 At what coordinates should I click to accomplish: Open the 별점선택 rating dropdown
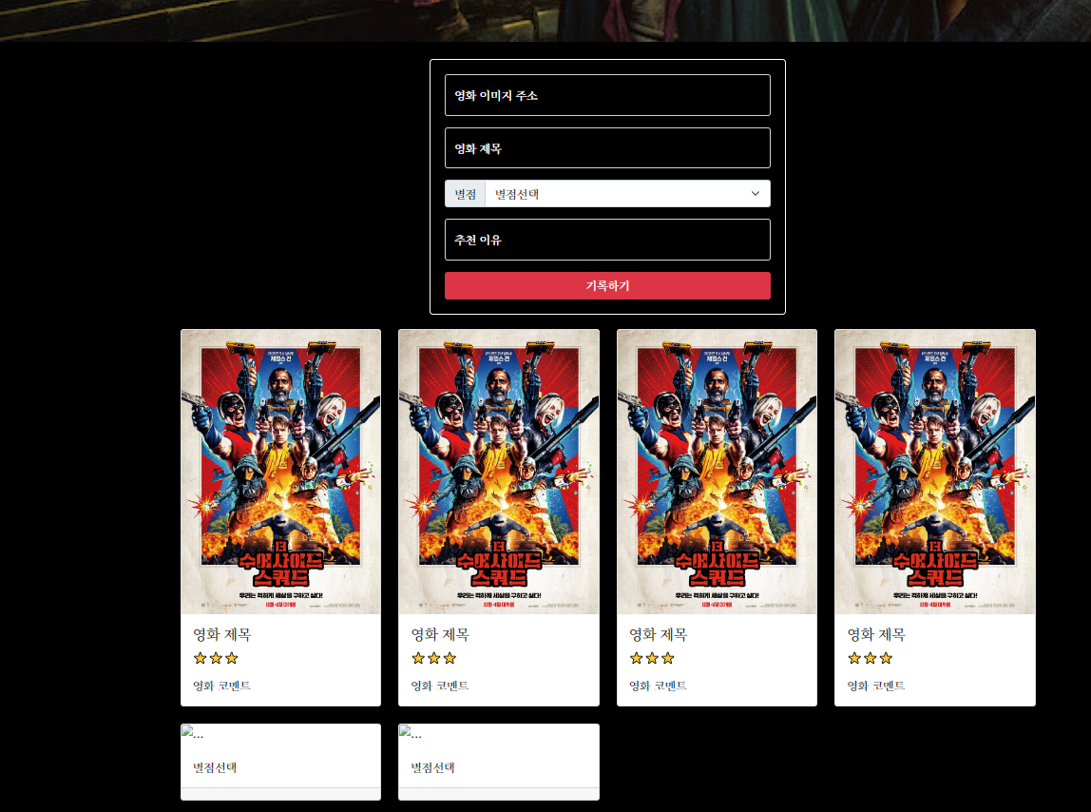[x=627, y=194]
